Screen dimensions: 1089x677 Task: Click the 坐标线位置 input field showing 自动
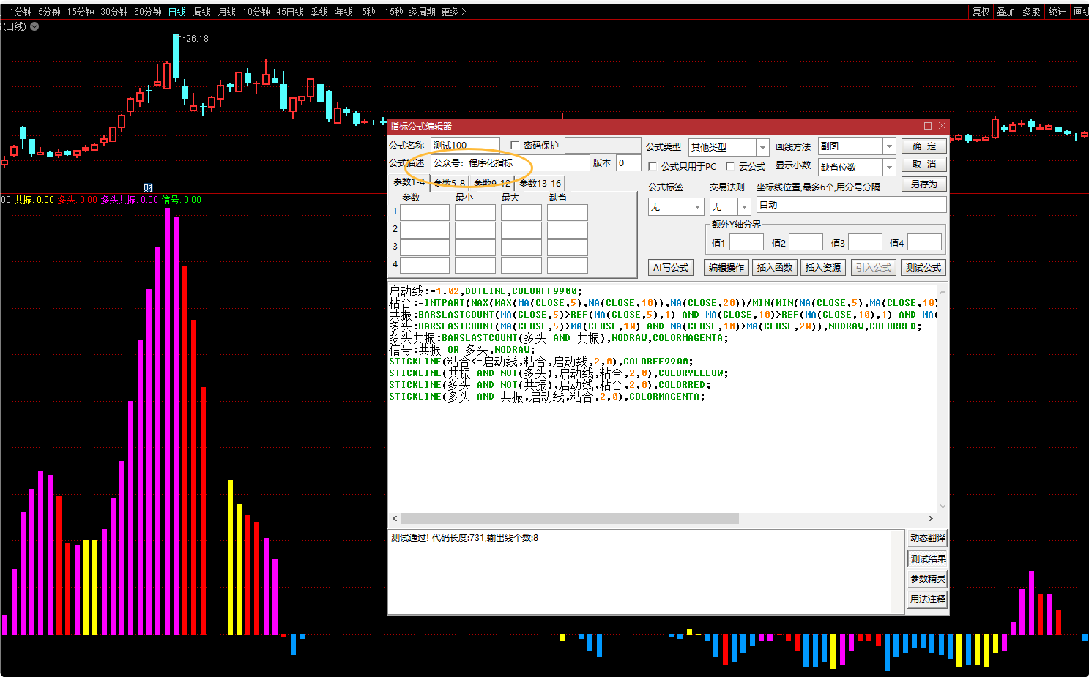tap(851, 205)
